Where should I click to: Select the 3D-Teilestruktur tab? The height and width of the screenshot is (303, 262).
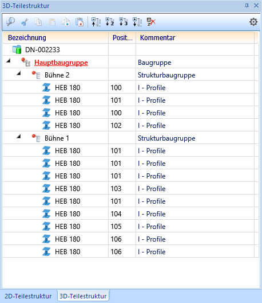tap(83, 296)
